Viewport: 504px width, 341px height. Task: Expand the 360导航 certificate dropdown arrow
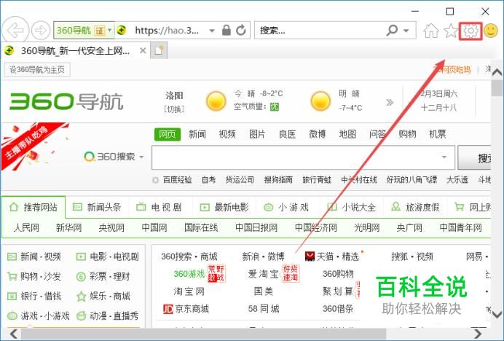pos(109,31)
